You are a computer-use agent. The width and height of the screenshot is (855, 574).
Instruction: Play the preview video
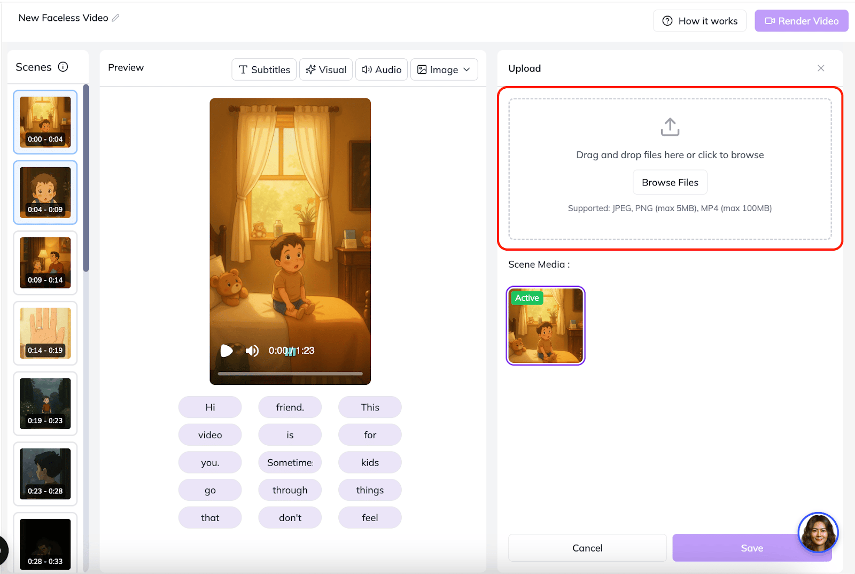point(227,351)
